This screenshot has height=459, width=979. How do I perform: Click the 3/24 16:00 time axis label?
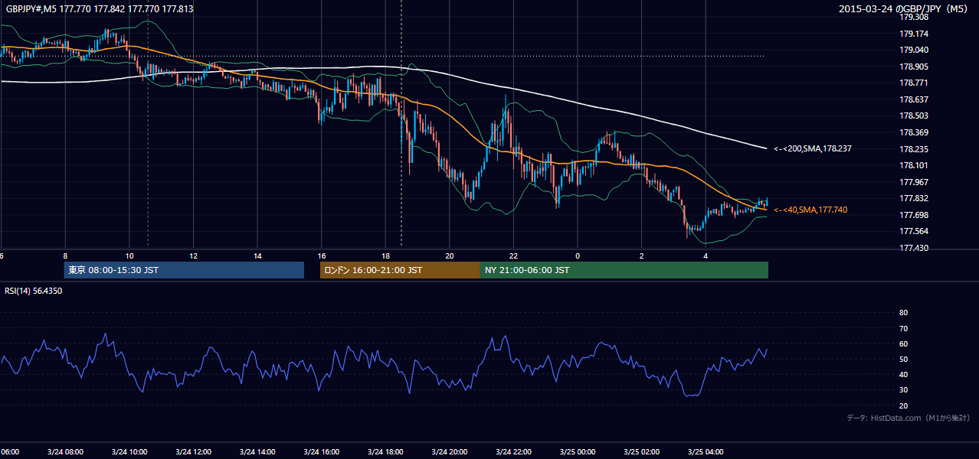[321, 451]
